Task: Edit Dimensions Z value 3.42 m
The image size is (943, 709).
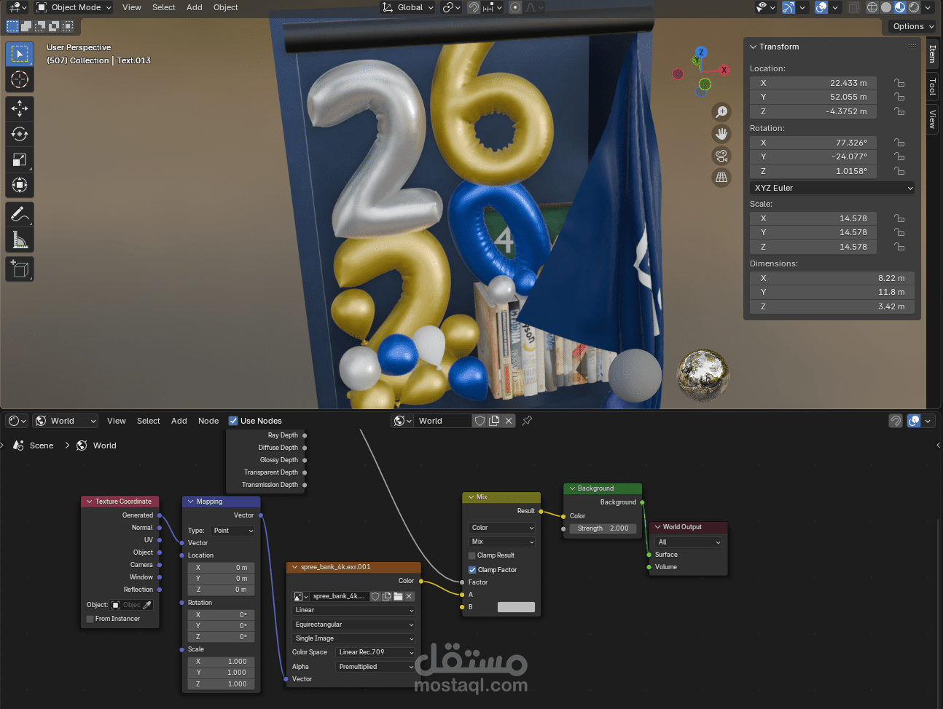Action: (x=832, y=306)
